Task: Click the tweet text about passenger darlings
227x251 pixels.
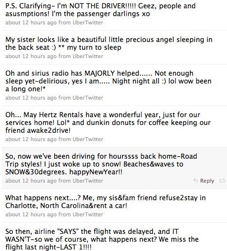Action: click(x=101, y=10)
